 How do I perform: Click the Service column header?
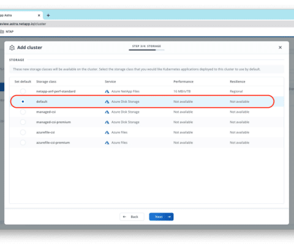click(x=110, y=81)
